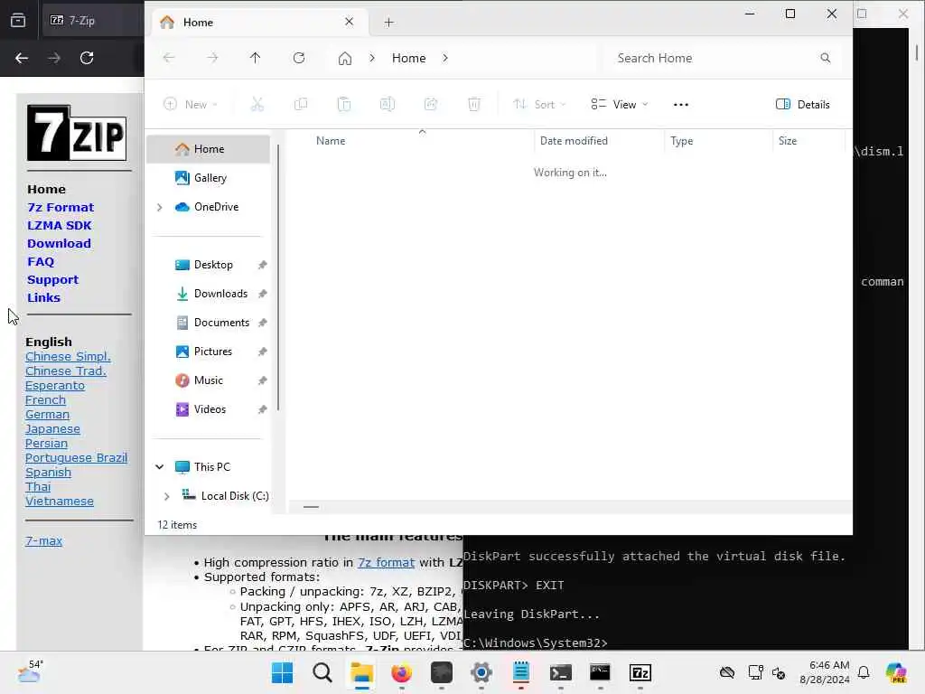Sort by Date modified column header
Viewport: 925px width, 694px height.
coord(574,141)
